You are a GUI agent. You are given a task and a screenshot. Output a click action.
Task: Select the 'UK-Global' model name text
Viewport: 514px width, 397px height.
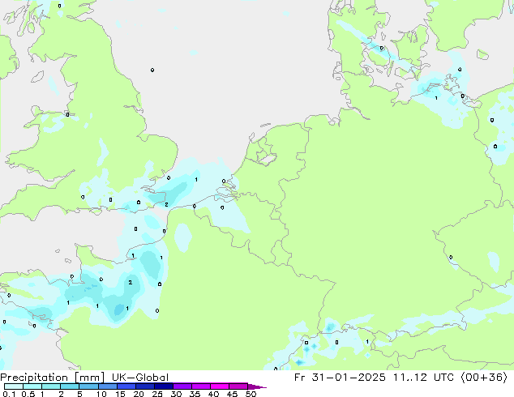tap(140, 378)
